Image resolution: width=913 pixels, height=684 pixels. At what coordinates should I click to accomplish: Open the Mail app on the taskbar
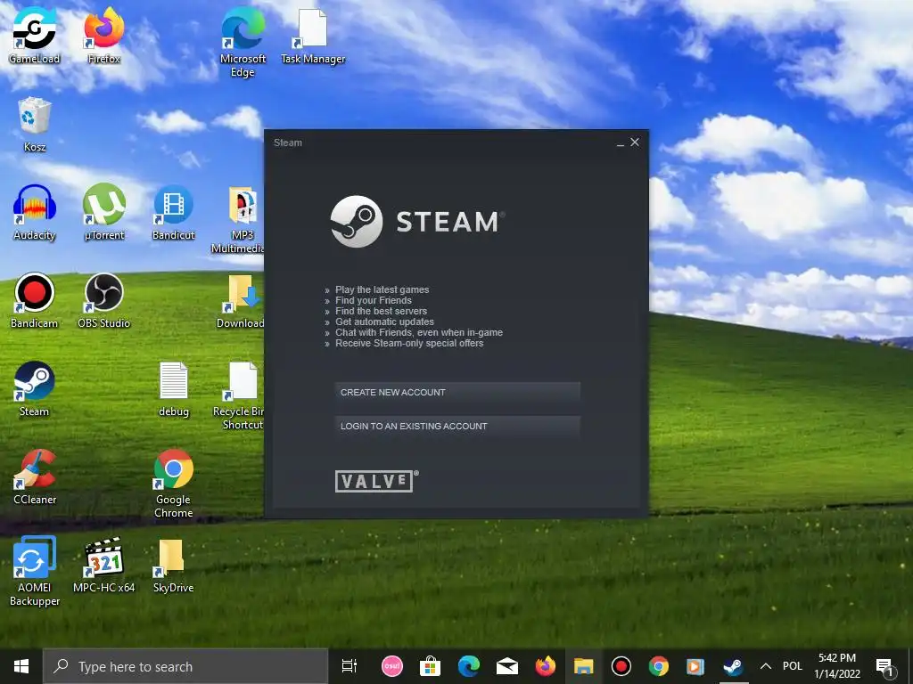pos(506,666)
